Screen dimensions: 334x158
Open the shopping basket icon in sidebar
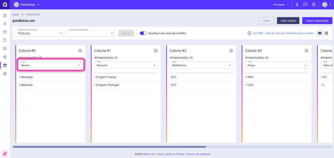(x=5, y=32)
